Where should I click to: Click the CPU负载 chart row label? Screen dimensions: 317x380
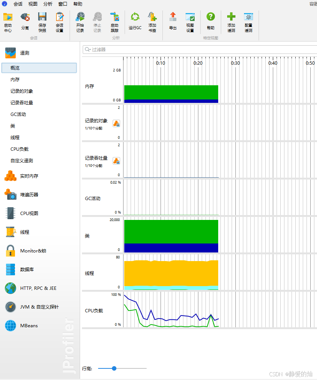point(94,311)
